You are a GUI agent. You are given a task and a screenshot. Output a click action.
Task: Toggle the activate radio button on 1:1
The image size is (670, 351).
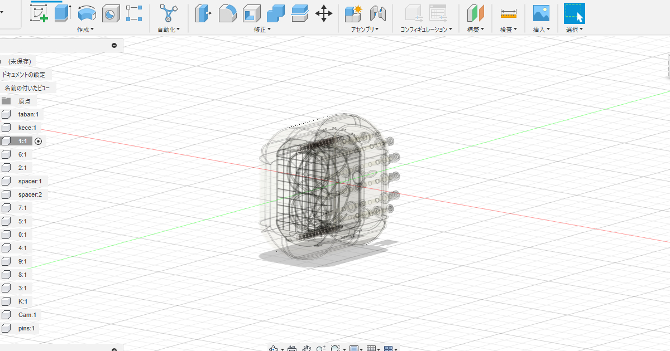point(38,142)
